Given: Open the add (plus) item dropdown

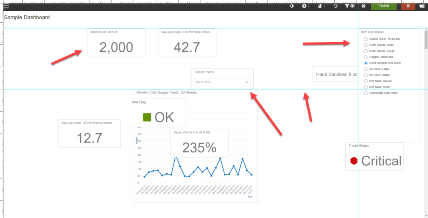Looking at the screenshot, I should coord(305,6).
